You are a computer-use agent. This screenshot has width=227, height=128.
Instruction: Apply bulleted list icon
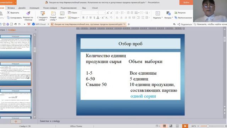tap(117, 13)
